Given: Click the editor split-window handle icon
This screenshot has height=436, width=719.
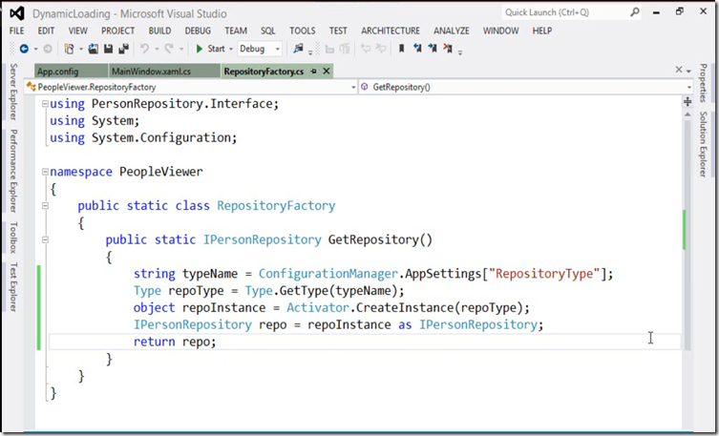Looking at the screenshot, I should pos(687,102).
